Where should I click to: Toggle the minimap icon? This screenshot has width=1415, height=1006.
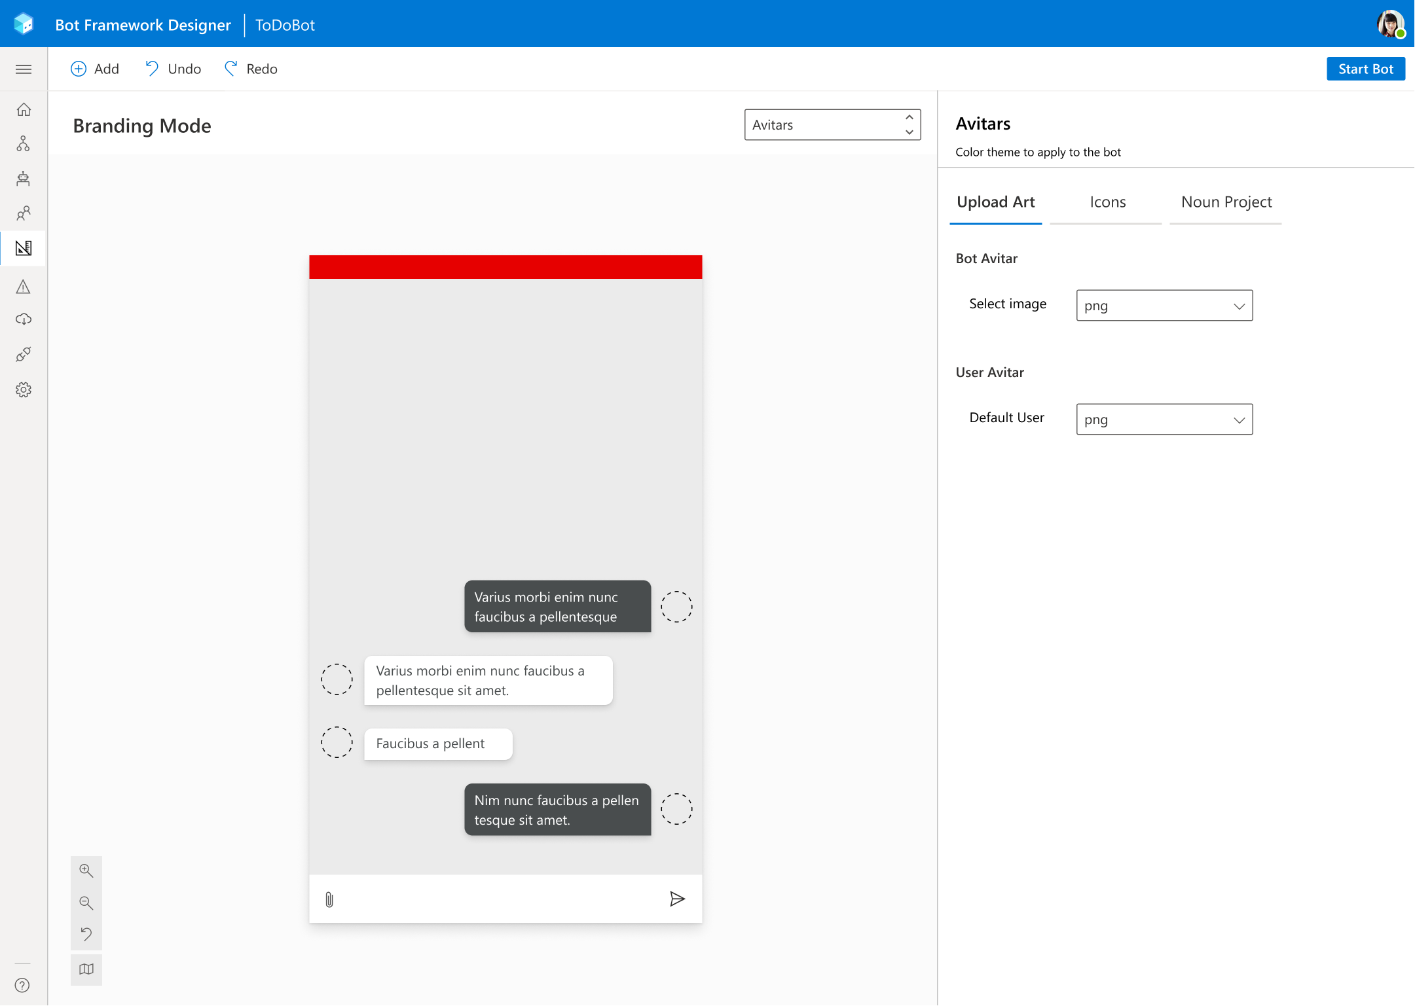tap(86, 970)
